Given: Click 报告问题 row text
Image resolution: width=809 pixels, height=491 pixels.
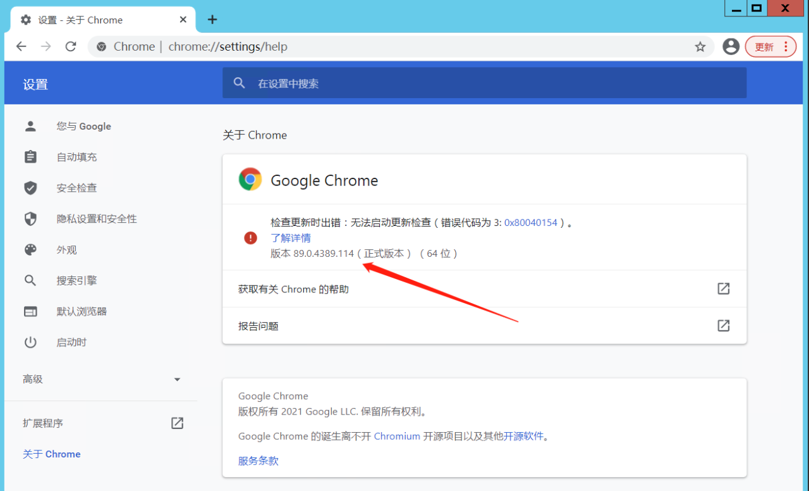Looking at the screenshot, I should pyautogui.click(x=259, y=326).
